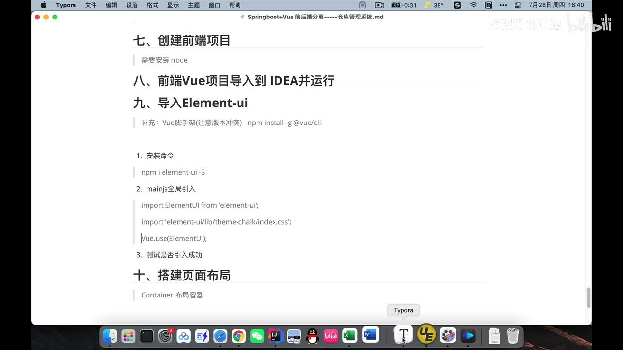This screenshot has height=350, width=623.
Task: Open the blue play-button player in dock
Action: [x=468, y=335]
